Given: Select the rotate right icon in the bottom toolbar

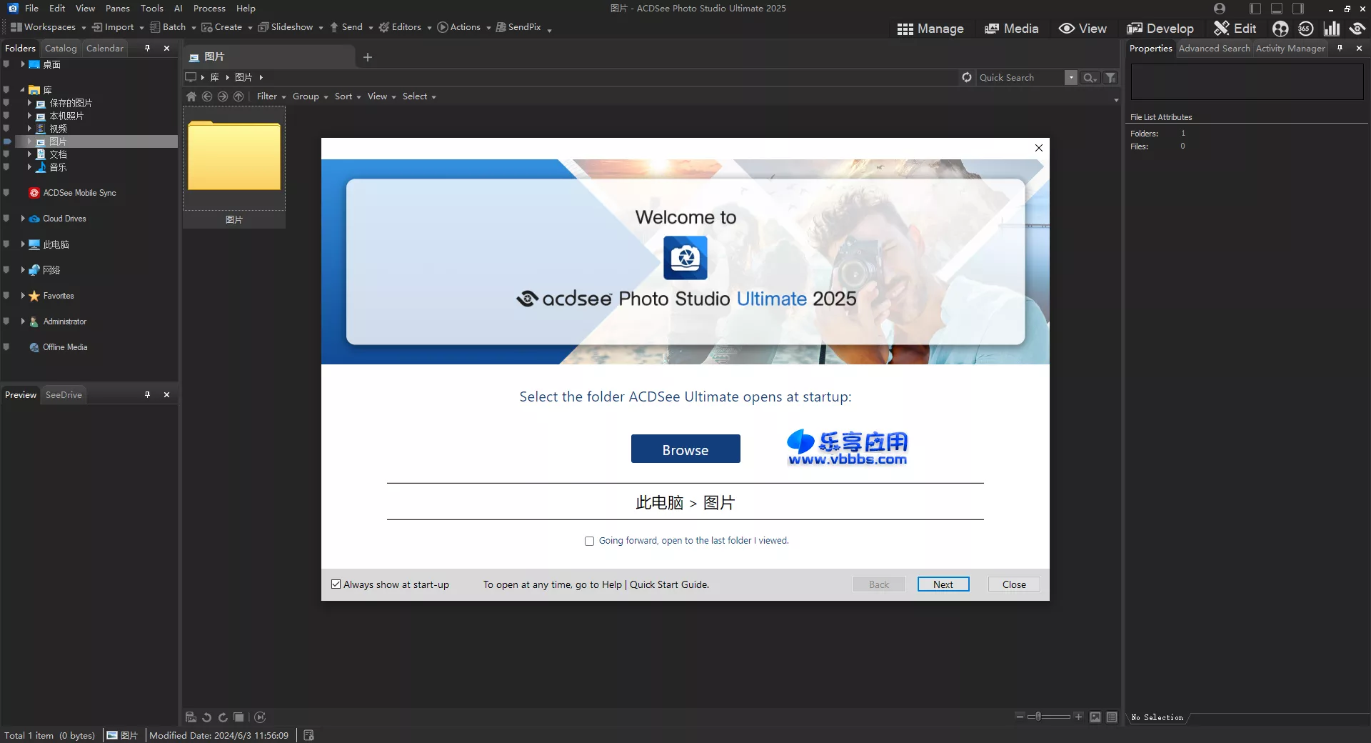Looking at the screenshot, I should pyautogui.click(x=222, y=718).
